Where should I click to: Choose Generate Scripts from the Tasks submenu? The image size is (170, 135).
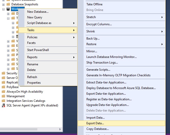tap(98, 70)
